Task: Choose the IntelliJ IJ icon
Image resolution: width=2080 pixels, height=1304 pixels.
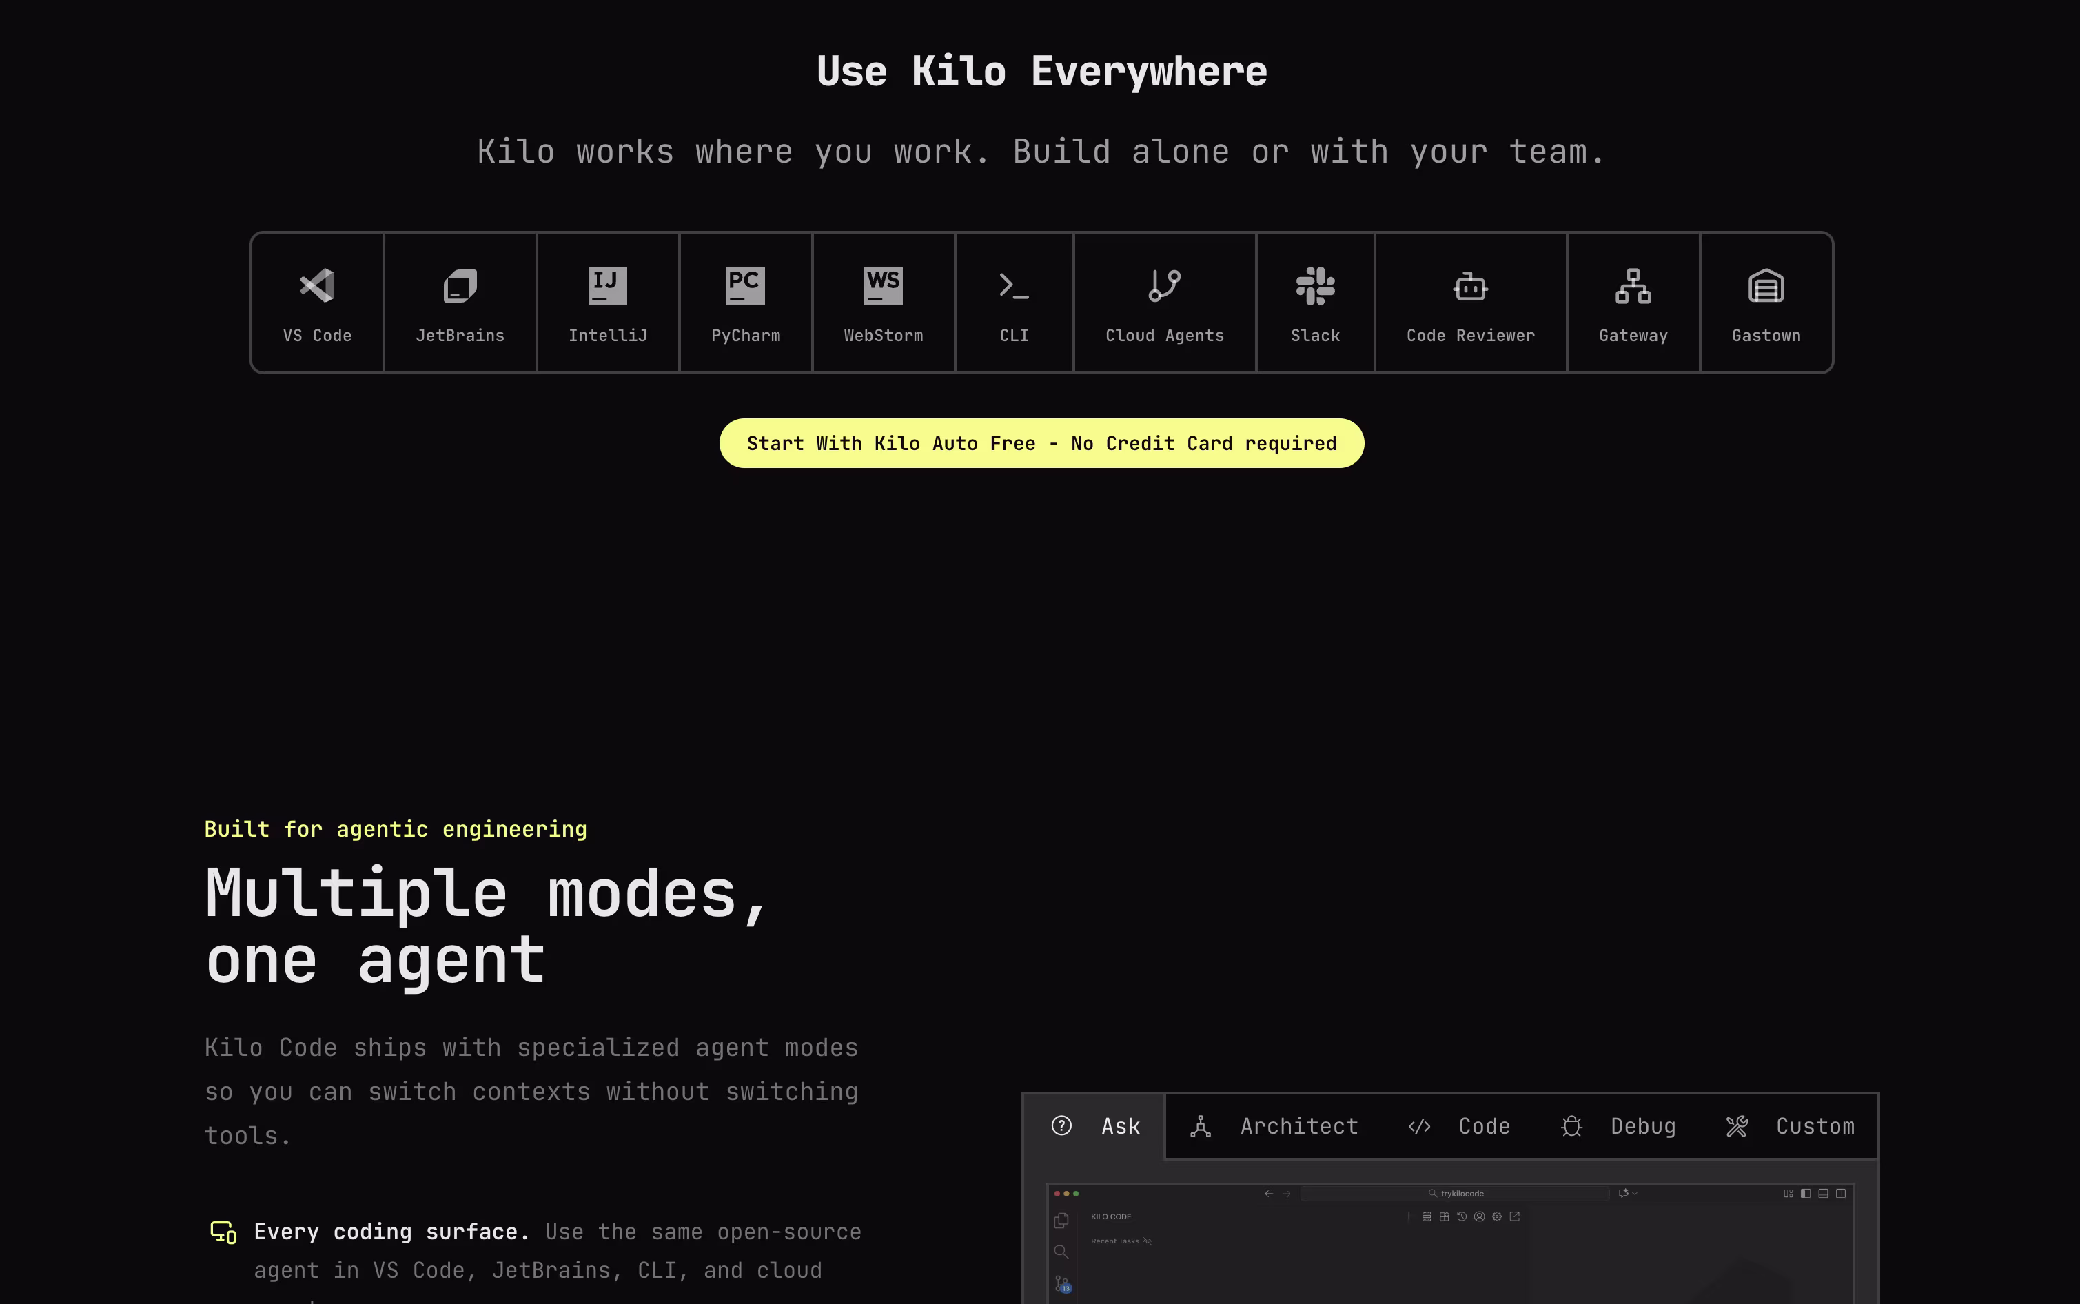Action: coord(607,285)
